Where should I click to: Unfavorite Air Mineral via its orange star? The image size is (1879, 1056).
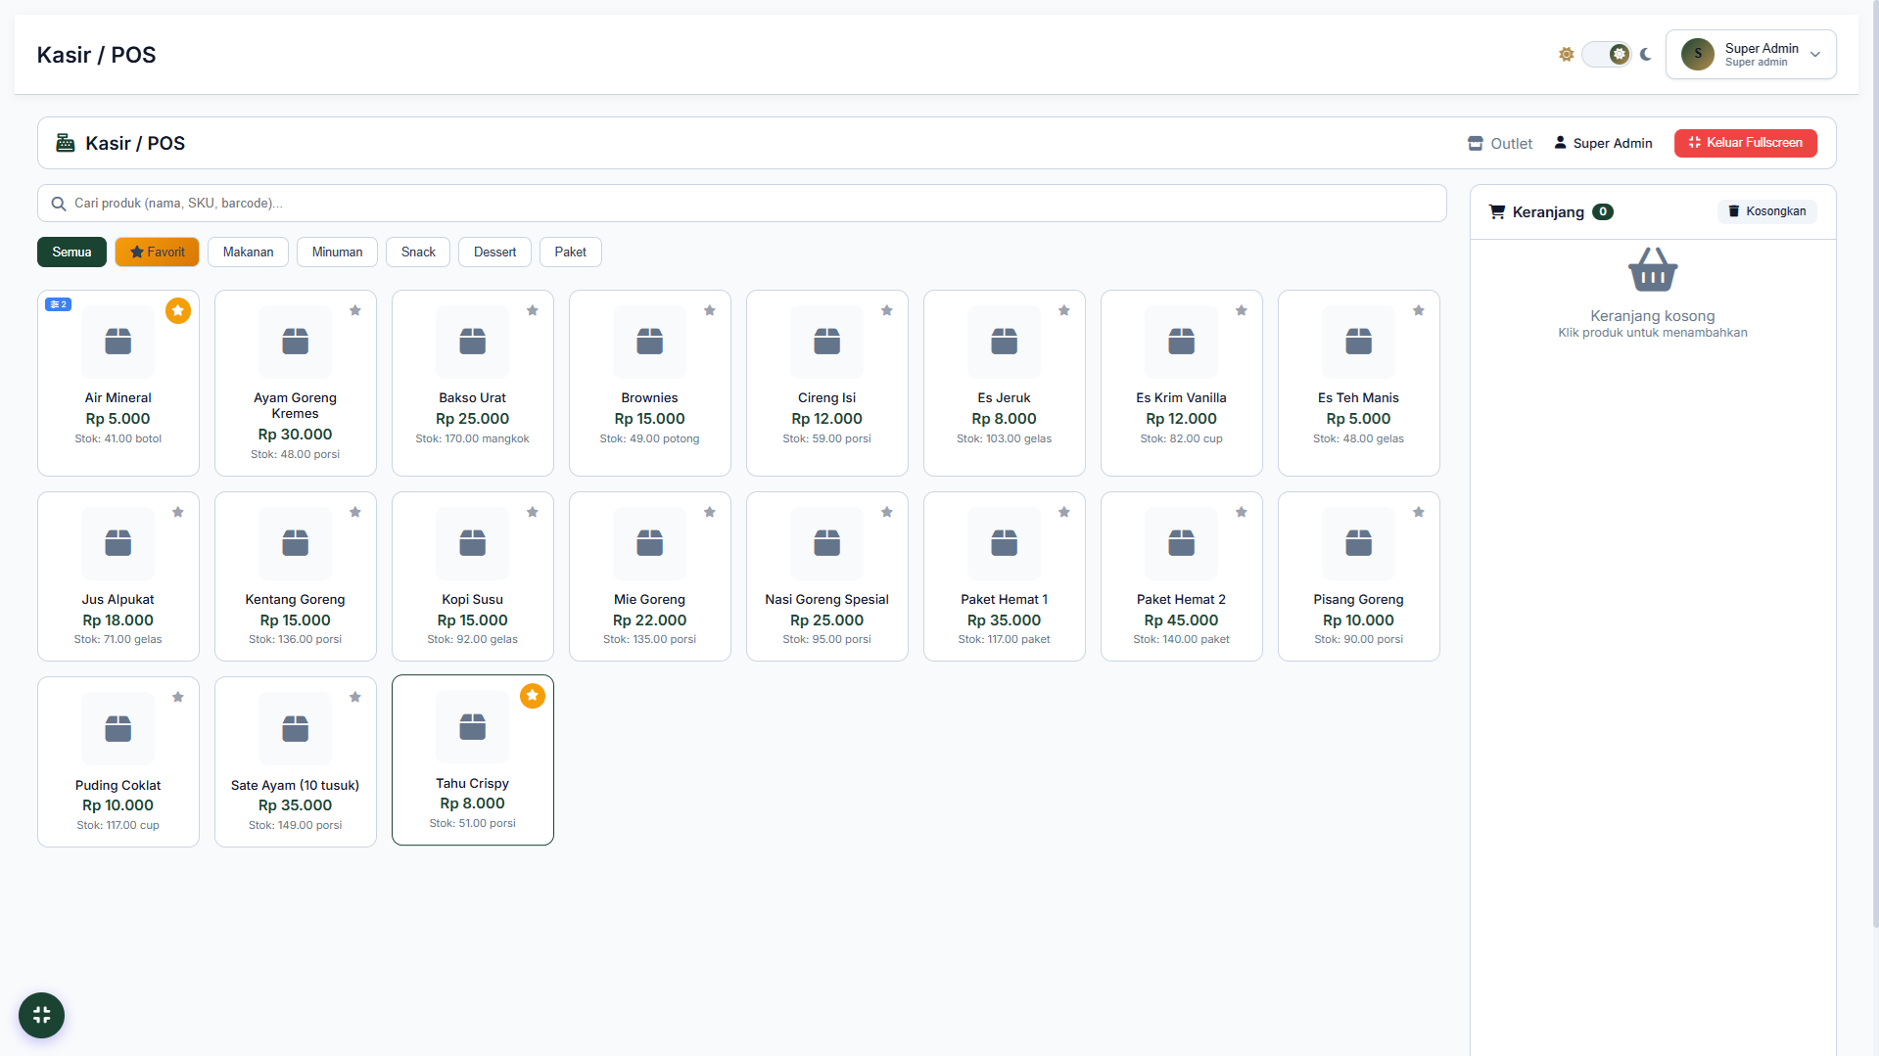pos(178,311)
